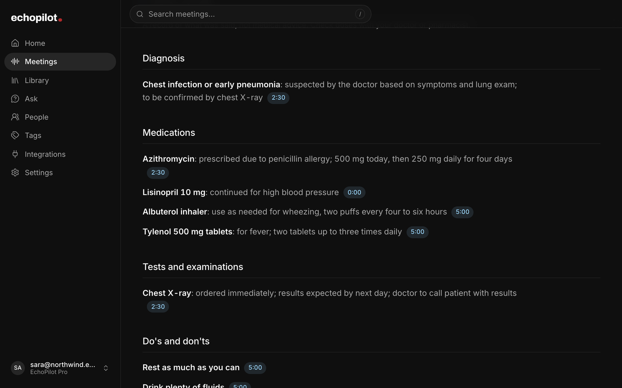Jump to Lisinopril 0:00 timestamp
This screenshot has width=622, height=388.
point(354,192)
